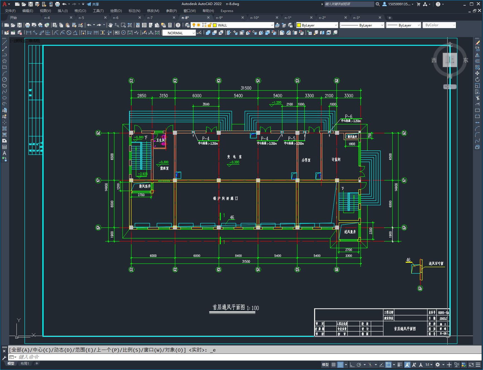Screen dimensions: 483x370
Task: Click the yellow ByLayer color swatch
Action: coord(299,25)
